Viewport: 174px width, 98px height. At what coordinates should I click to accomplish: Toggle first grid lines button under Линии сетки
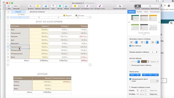click(x=132, y=75)
